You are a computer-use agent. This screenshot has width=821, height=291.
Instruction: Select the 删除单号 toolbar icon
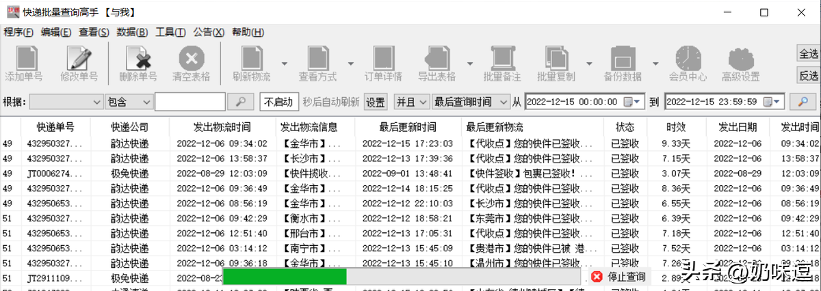pyautogui.click(x=138, y=59)
